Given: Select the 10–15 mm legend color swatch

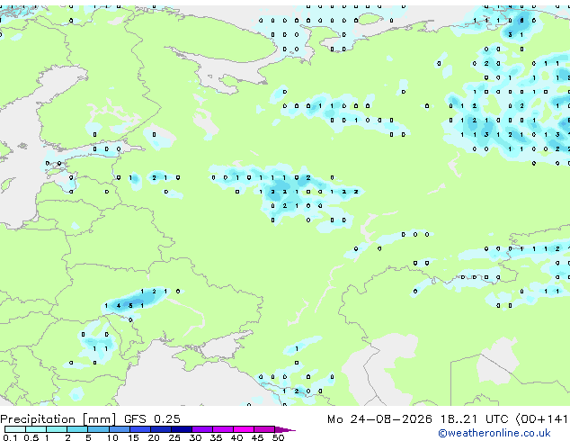Looking at the screenshot, I should tap(119, 429).
